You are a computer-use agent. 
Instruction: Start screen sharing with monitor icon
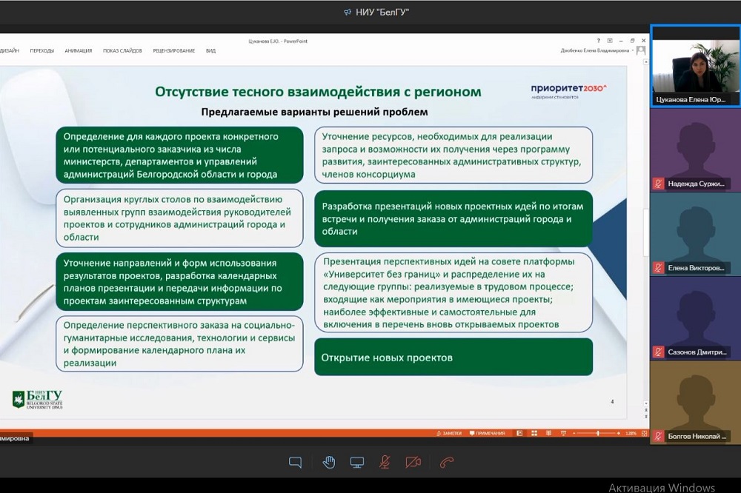357,463
